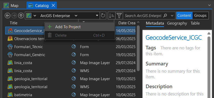
Task: Open the portal icon dropdown in location bar
Action: point(35,16)
